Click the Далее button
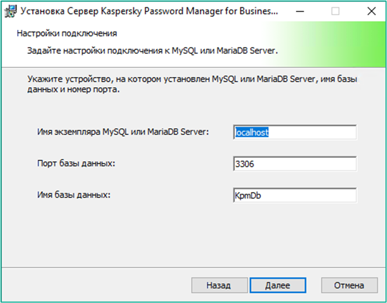Screen dimensions: 387x303 click(x=278, y=285)
